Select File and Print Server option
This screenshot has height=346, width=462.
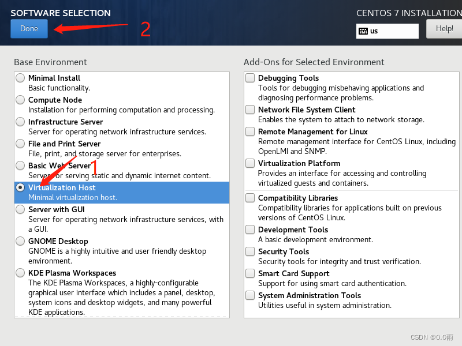point(20,144)
